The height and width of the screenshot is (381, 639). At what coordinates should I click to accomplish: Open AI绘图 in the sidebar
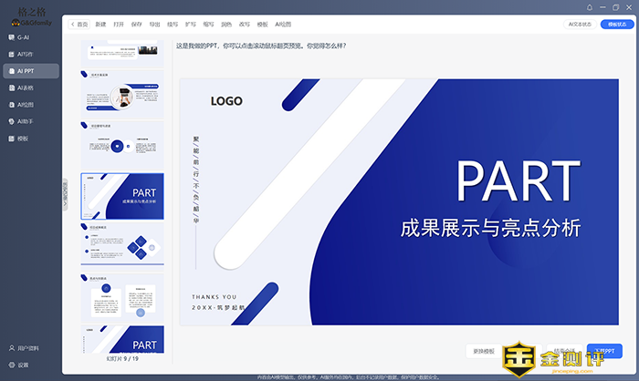point(26,104)
